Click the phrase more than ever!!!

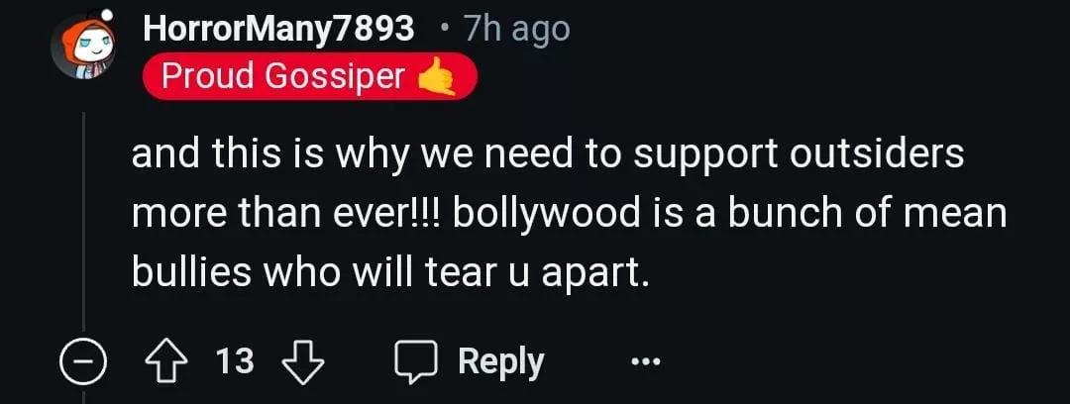tap(286, 214)
